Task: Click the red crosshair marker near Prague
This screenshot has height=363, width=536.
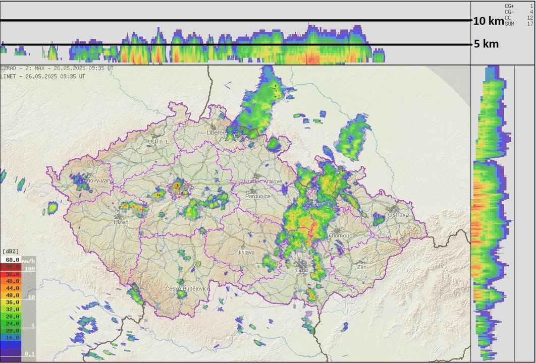Action: (179, 194)
